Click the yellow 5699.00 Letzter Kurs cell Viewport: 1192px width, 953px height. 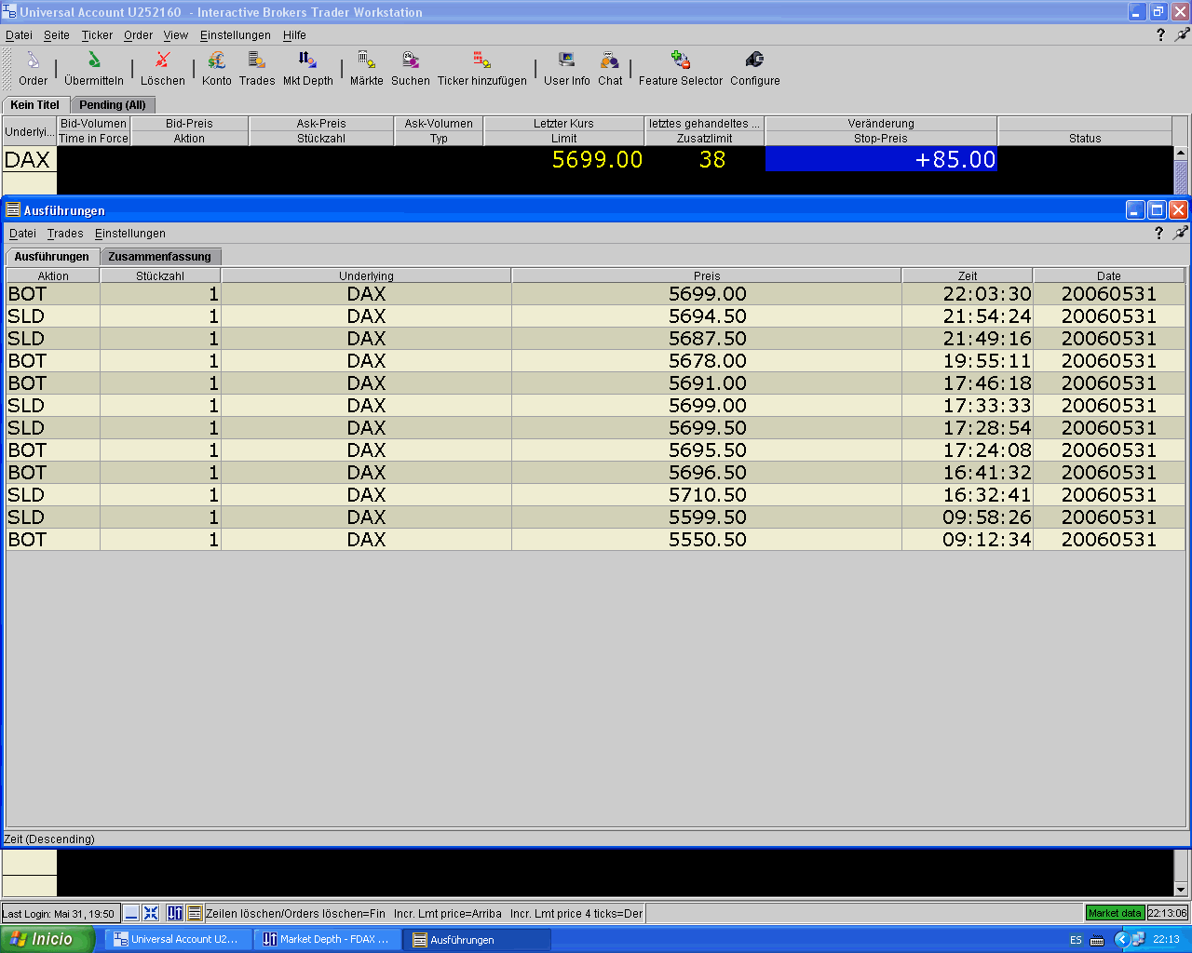pos(564,159)
